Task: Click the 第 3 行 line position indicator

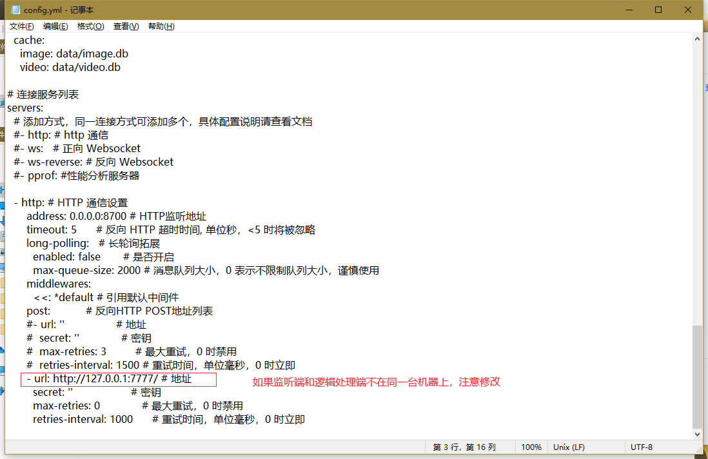Action: [x=464, y=447]
